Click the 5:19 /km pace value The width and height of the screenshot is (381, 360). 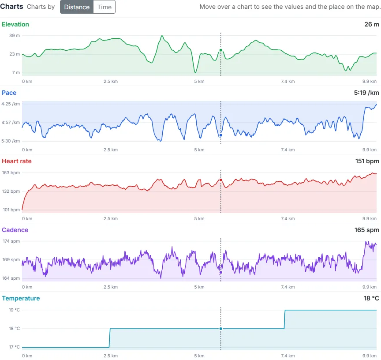pos(366,93)
